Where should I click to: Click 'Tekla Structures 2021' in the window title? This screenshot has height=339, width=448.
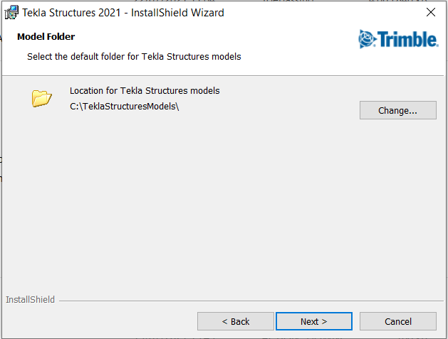(x=71, y=13)
